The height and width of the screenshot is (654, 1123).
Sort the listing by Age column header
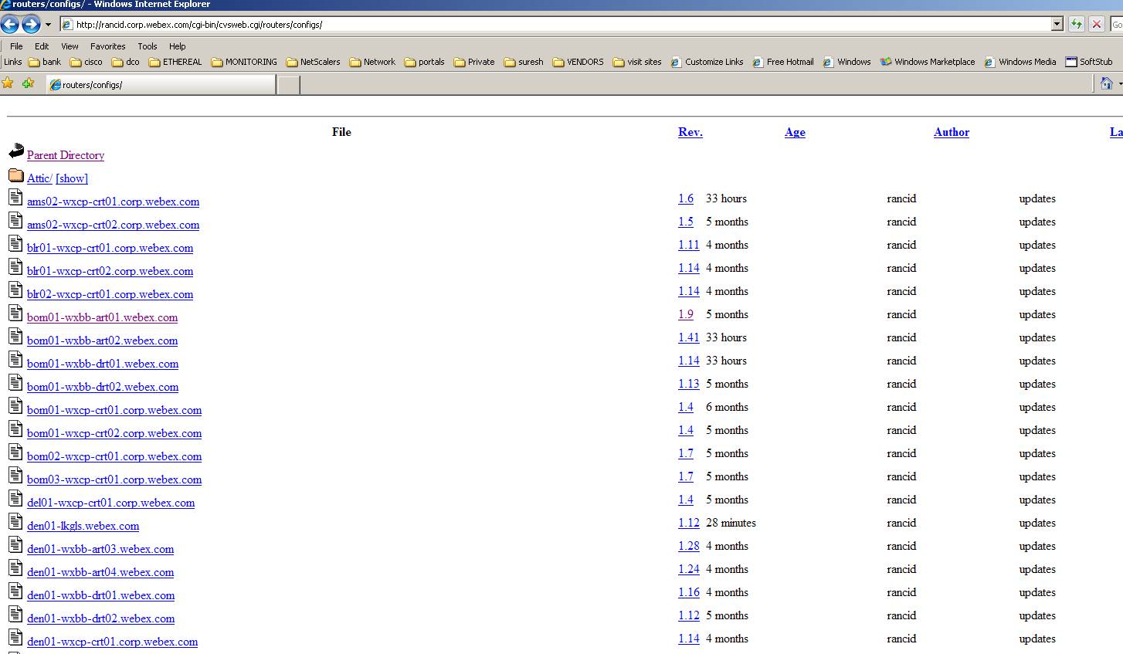pos(795,132)
